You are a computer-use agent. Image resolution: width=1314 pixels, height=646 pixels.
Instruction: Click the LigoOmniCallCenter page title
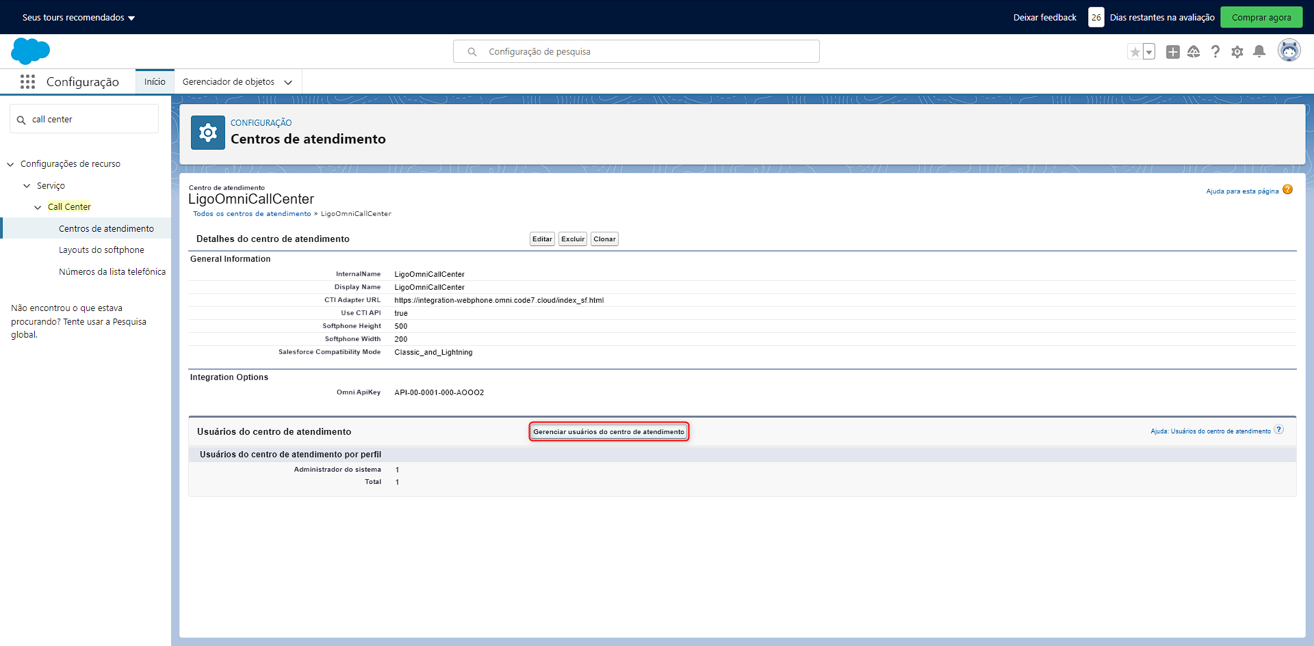(251, 199)
